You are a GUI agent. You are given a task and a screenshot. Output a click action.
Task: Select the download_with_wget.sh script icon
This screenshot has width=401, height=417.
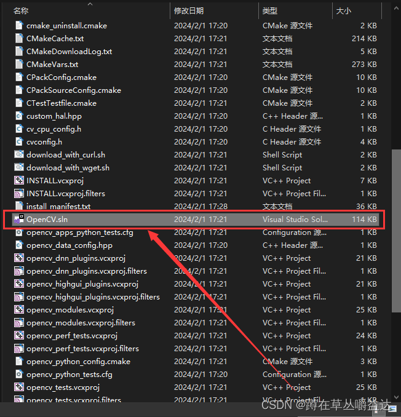coord(19,167)
